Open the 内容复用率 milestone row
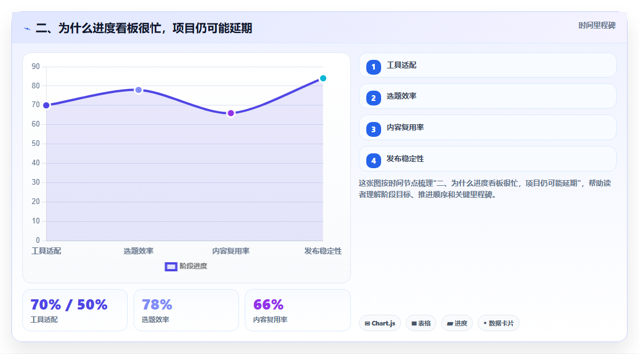Viewport: 639px width, 354px height. 487,128
